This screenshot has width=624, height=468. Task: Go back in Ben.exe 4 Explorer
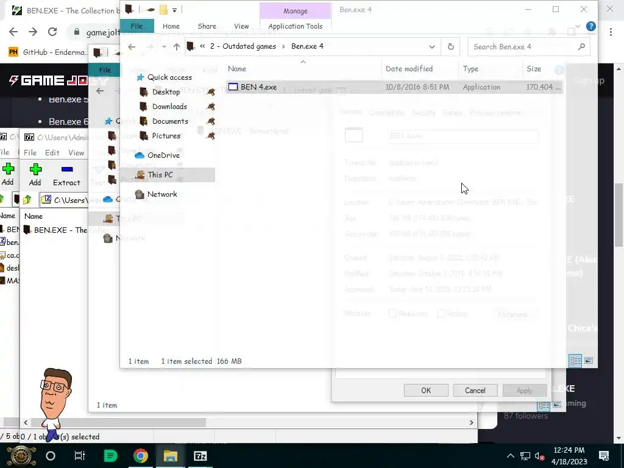tap(132, 46)
